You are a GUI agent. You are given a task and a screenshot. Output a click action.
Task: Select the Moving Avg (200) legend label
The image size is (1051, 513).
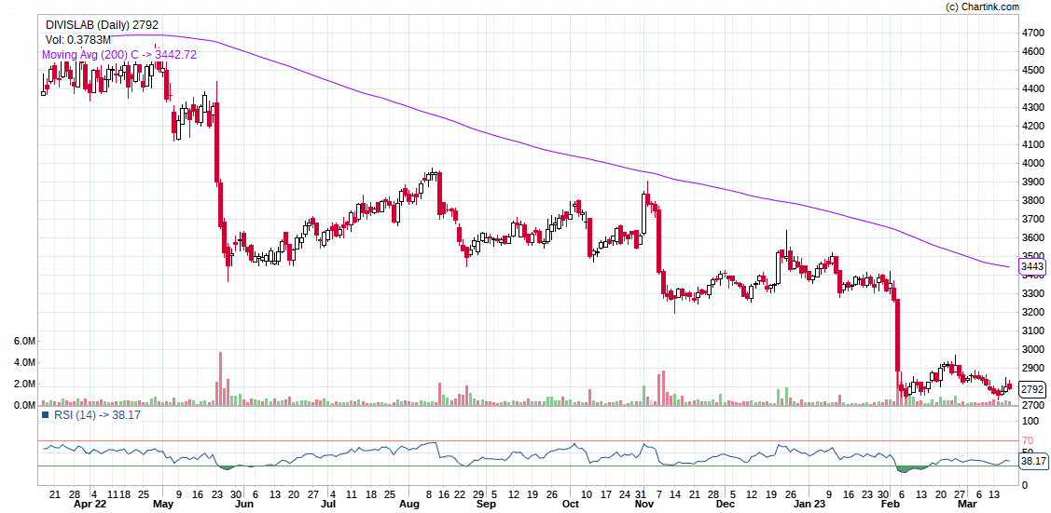(x=119, y=55)
